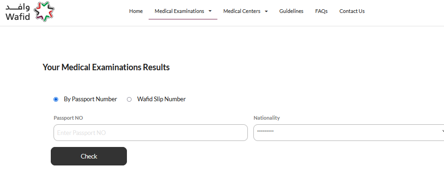Click the chevron arrow of Nationality select
Image resolution: width=444 pixels, height=171 pixels.
[443, 131]
